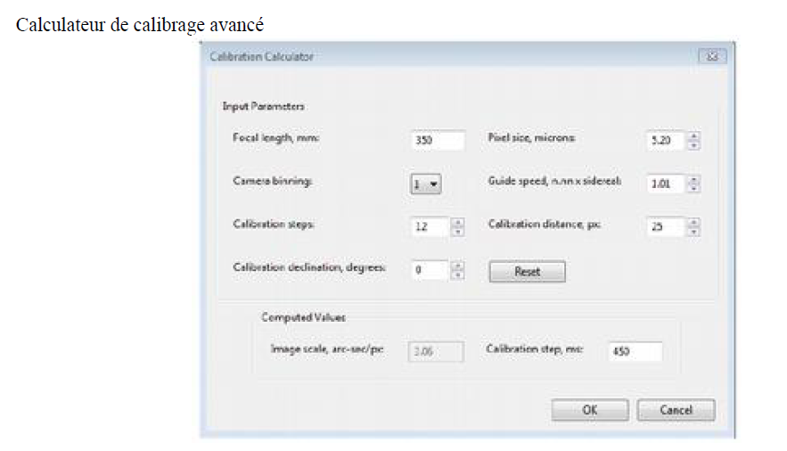Decrease Guide speed with down arrow
787x451 pixels.
pyautogui.click(x=694, y=189)
